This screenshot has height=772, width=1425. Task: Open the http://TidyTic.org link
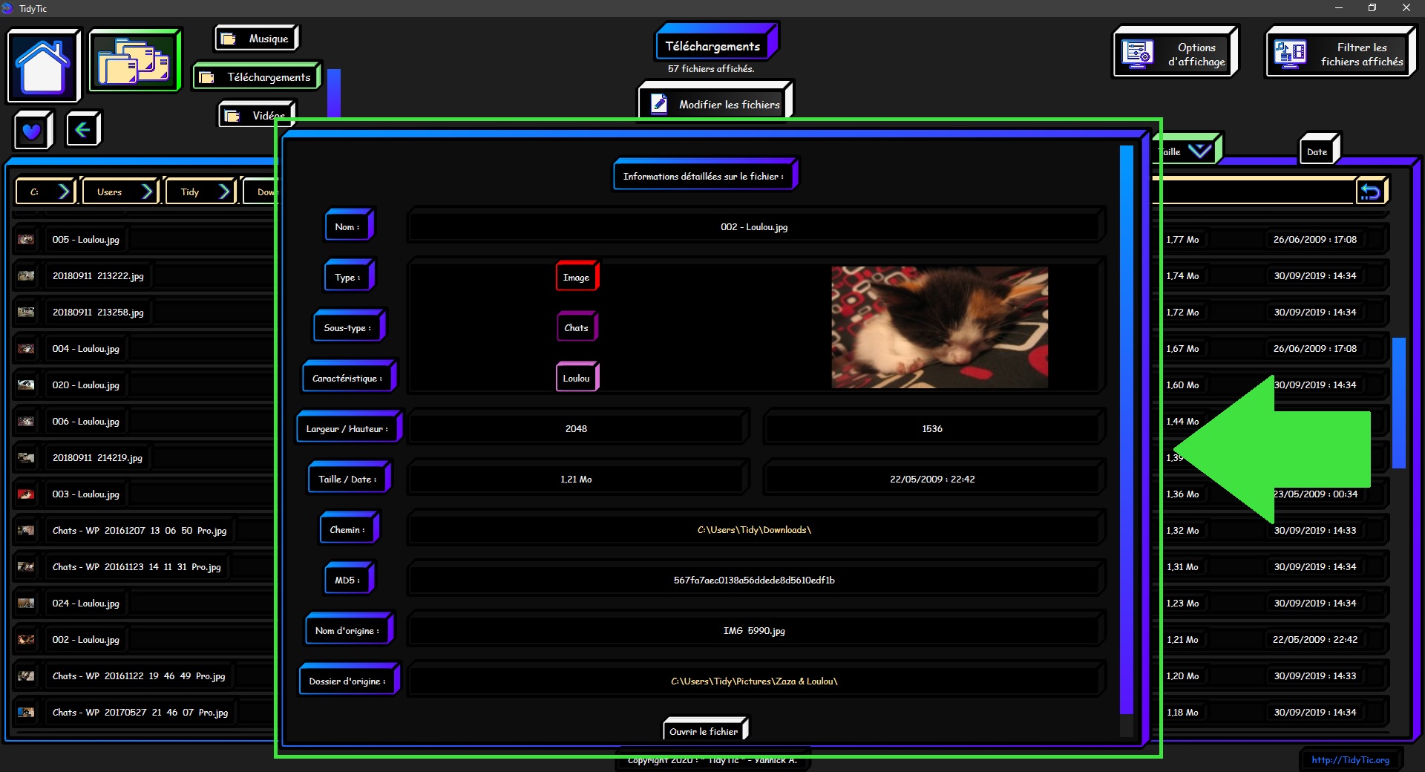1350,759
